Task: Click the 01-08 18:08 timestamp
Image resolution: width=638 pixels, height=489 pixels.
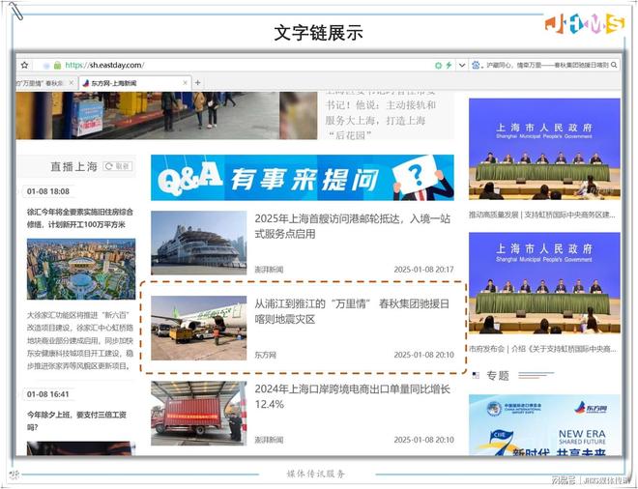Action: pyautogui.click(x=48, y=191)
